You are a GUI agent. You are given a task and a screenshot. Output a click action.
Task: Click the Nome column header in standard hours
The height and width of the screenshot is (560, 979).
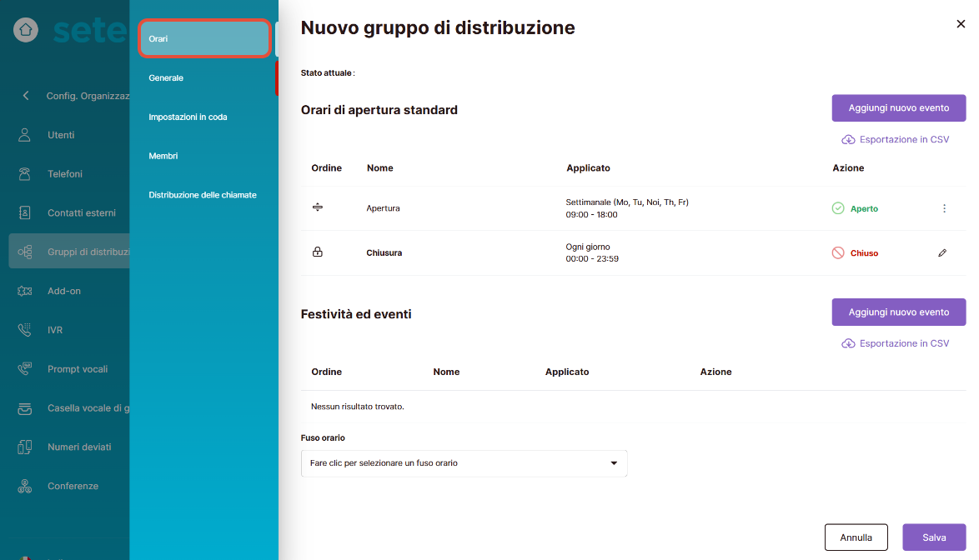point(379,167)
